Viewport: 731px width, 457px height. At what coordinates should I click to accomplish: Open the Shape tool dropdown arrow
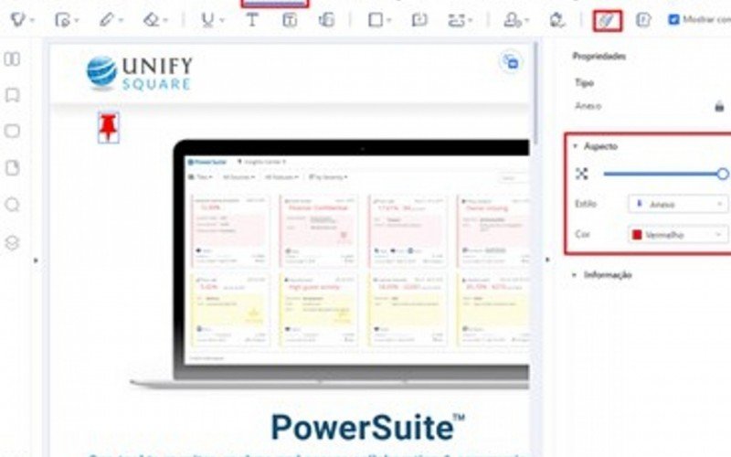[x=389, y=20]
